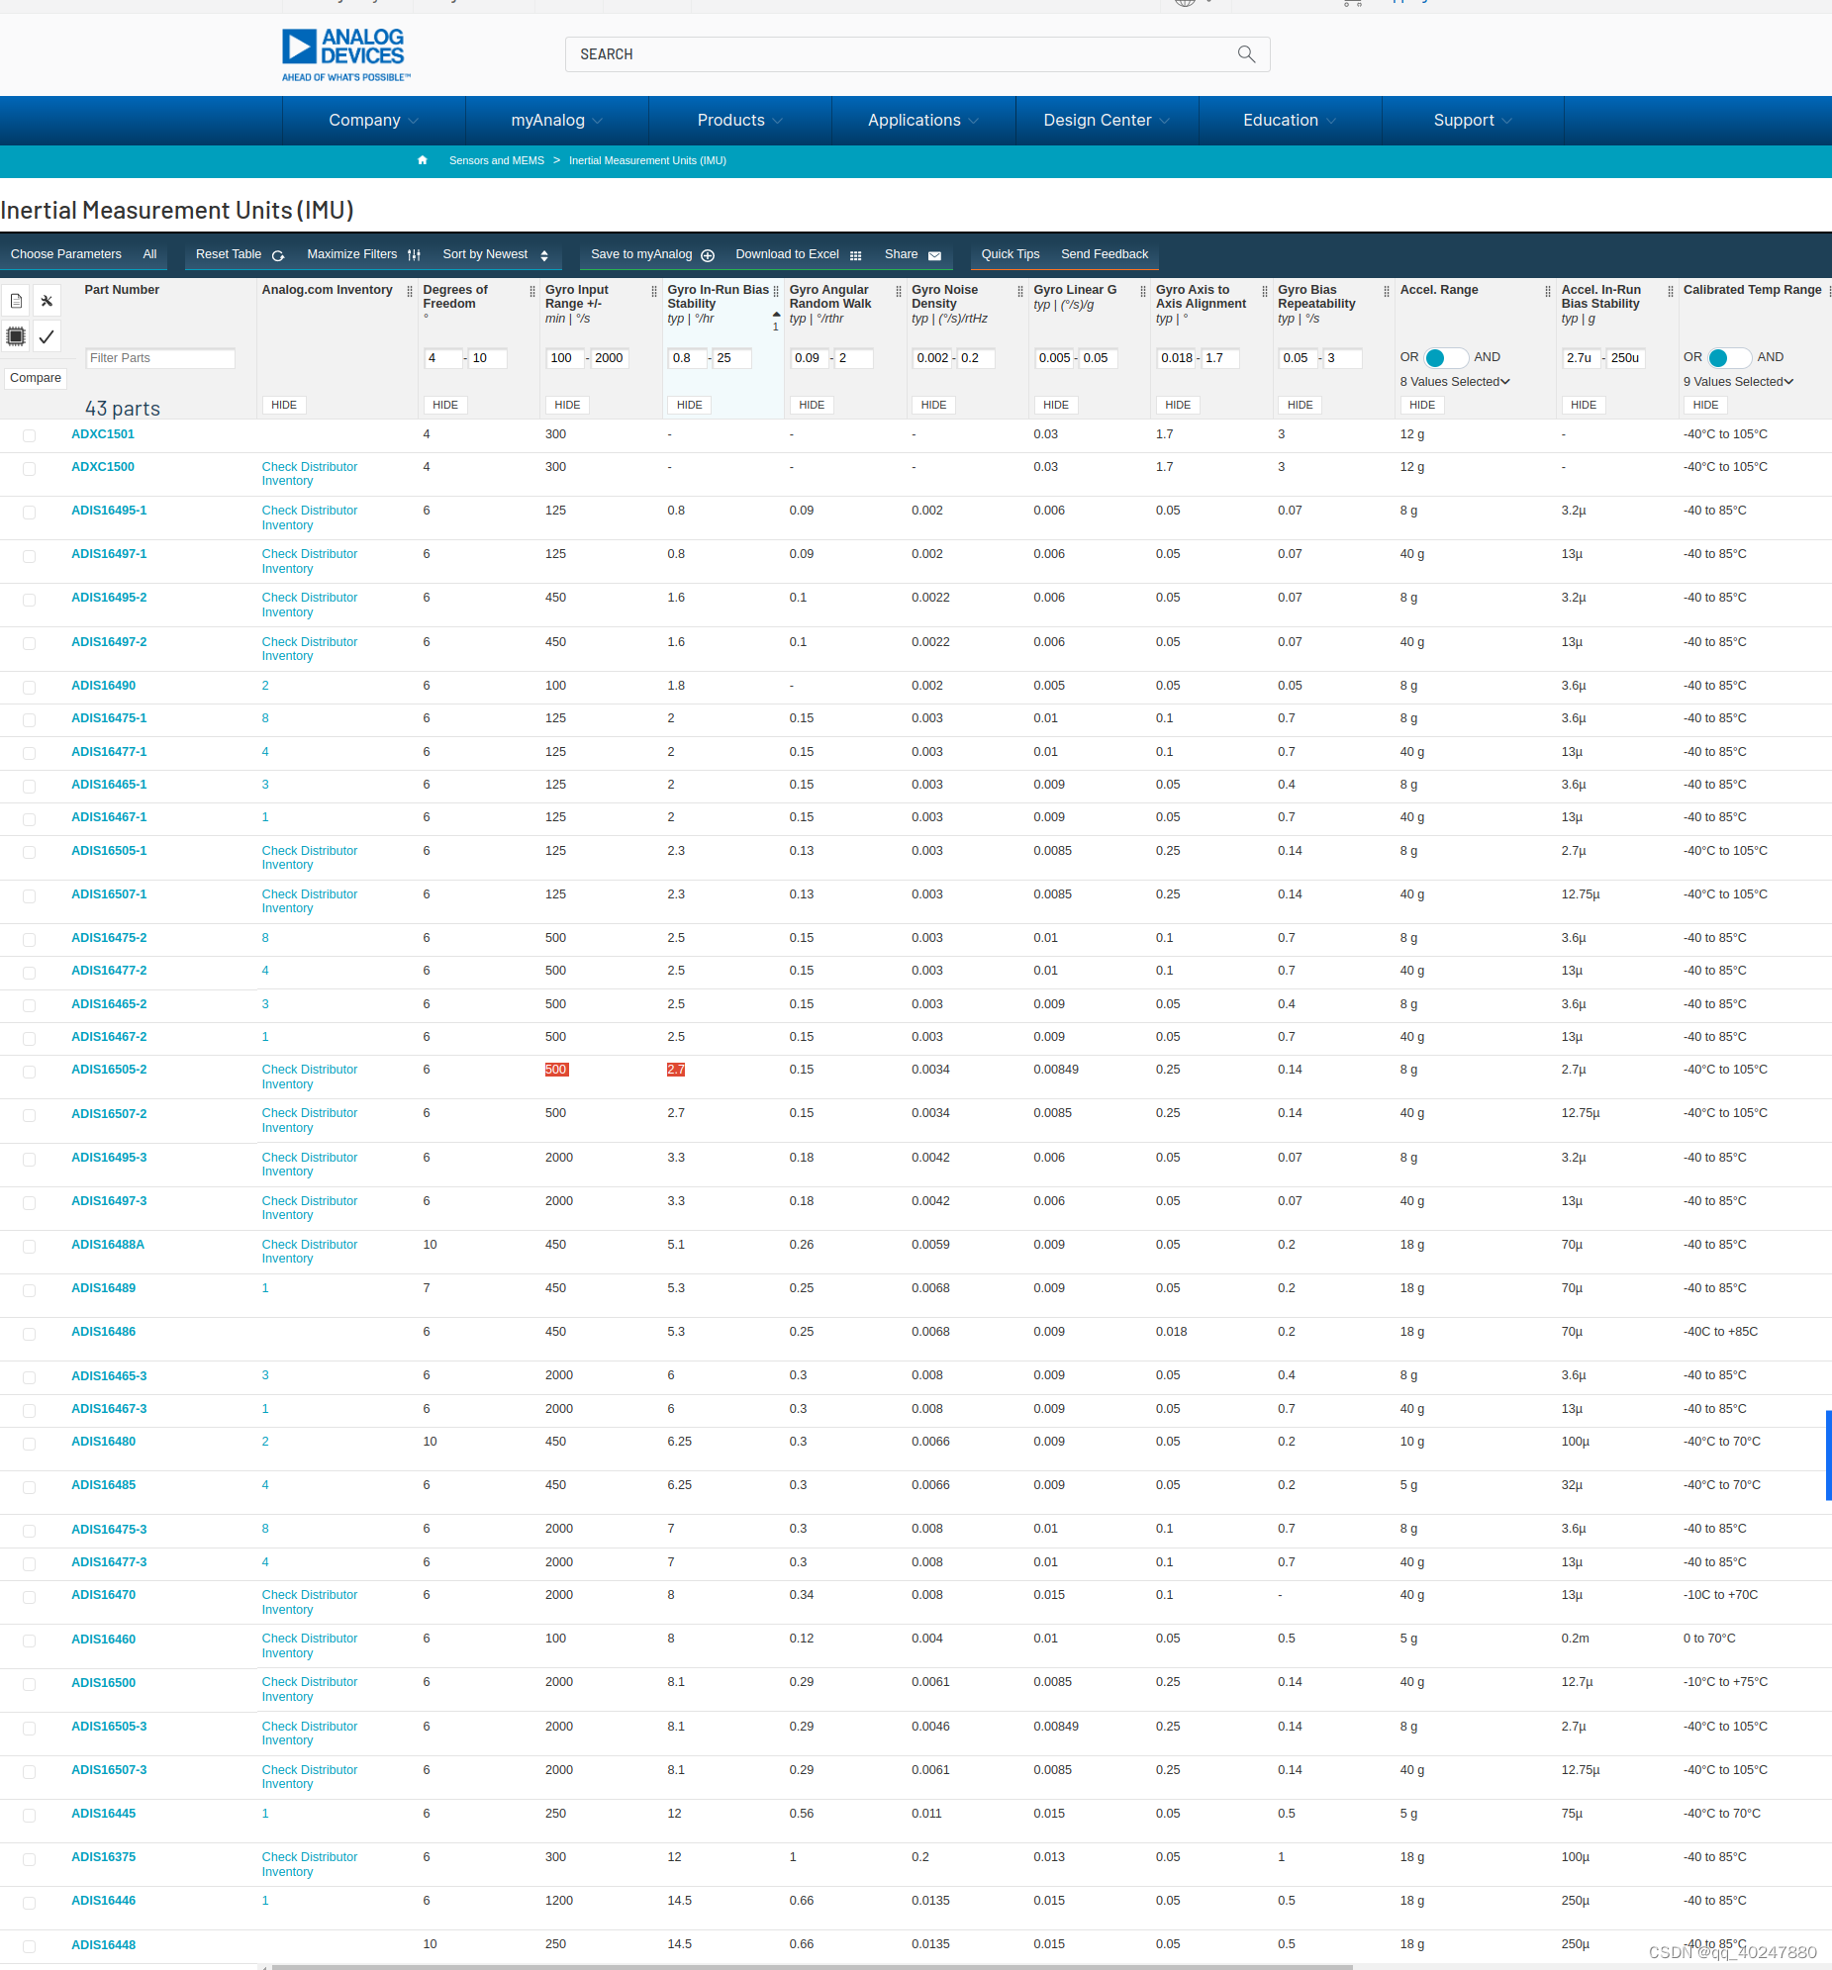
Task: Check the ADIS16488A row checkbox
Action: pyautogui.click(x=29, y=1247)
